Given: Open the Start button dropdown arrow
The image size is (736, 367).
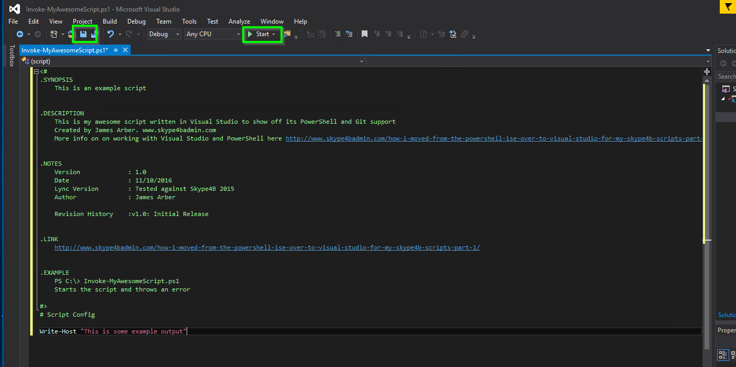Looking at the screenshot, I should tap(274, 34).
